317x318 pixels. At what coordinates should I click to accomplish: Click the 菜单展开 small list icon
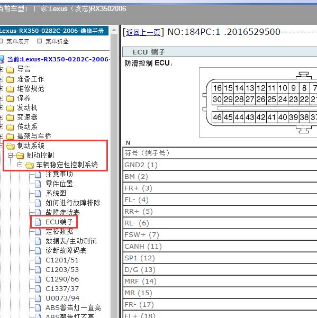tap(1, 41)
